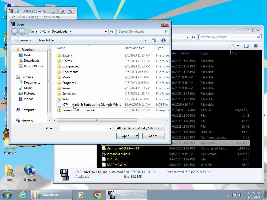Cancel the Open dialog

[x=153, y=136]
